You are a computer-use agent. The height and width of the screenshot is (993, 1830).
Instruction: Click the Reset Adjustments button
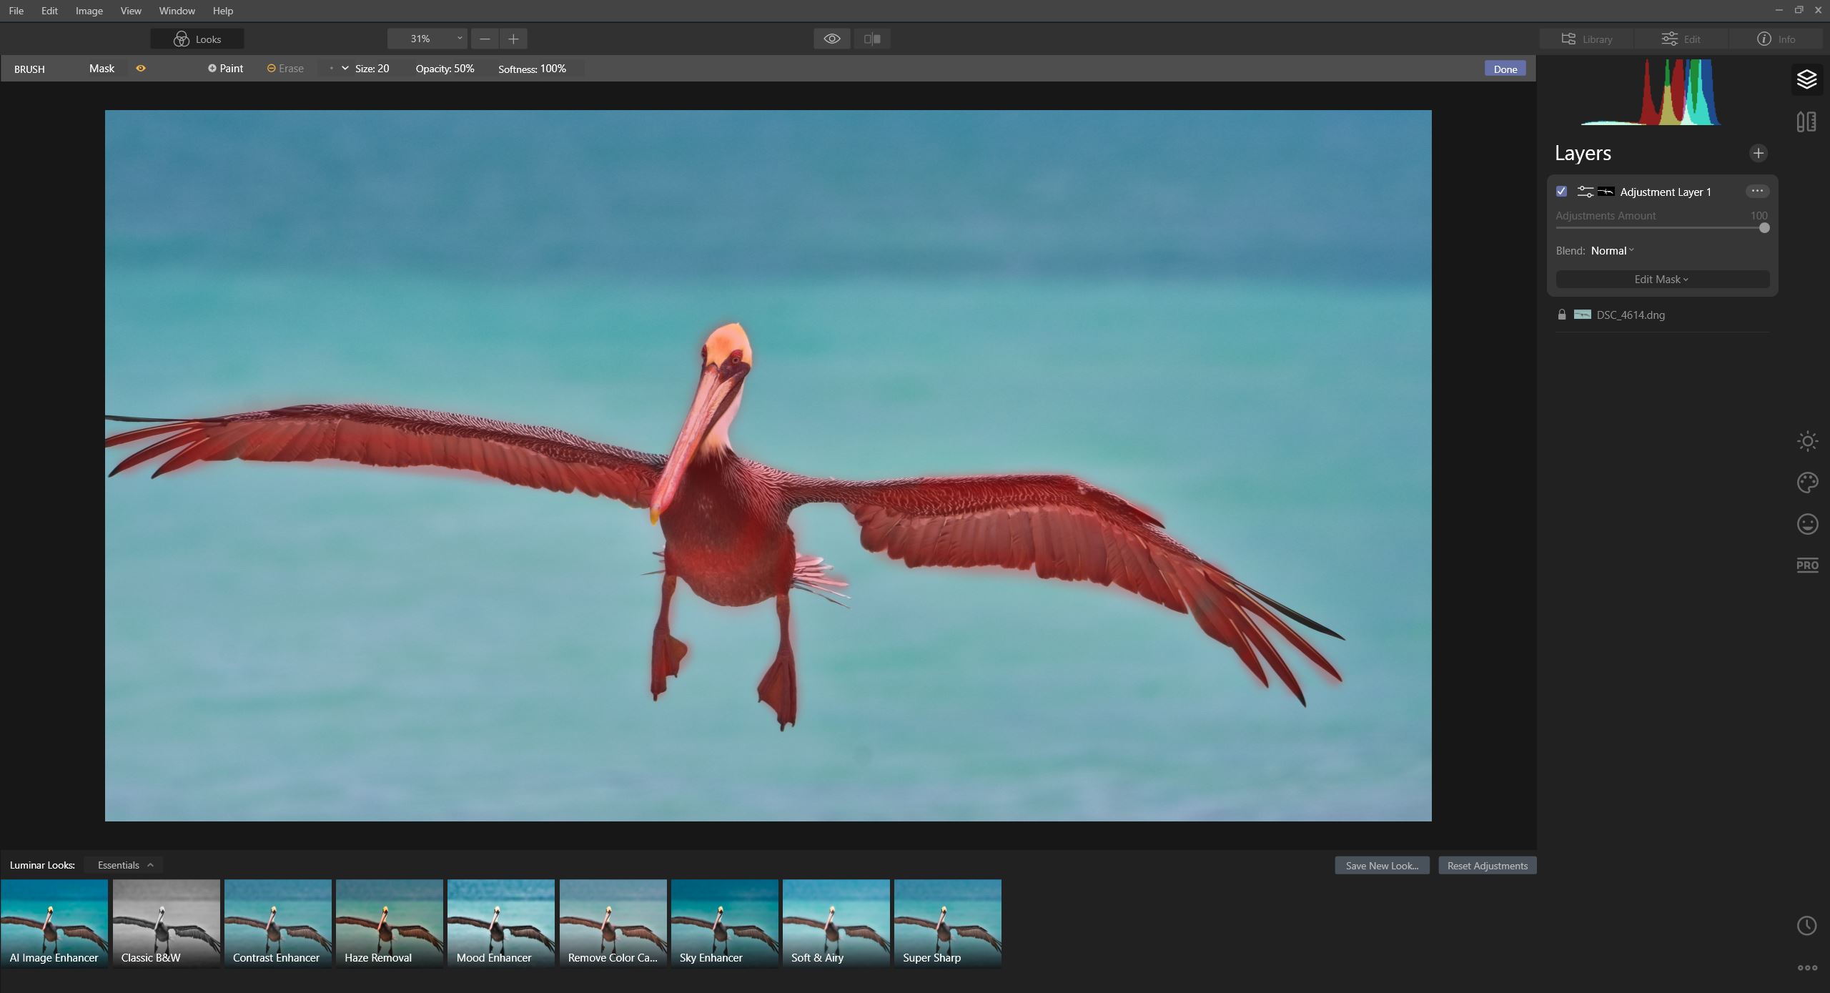click(x=1487, y=866)
